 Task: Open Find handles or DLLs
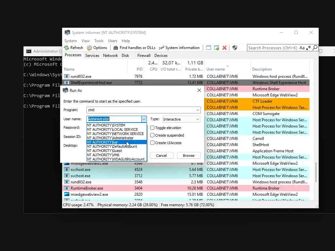point(134,48)
